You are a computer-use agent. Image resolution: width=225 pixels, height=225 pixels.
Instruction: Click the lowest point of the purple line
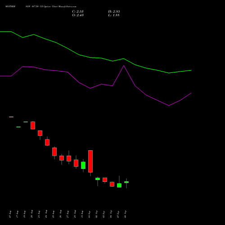point(169,106)
